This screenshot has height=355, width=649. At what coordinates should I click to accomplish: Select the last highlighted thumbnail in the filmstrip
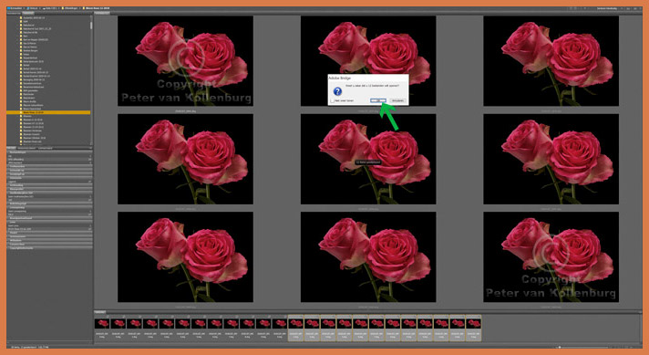click(x=473, y=328)
